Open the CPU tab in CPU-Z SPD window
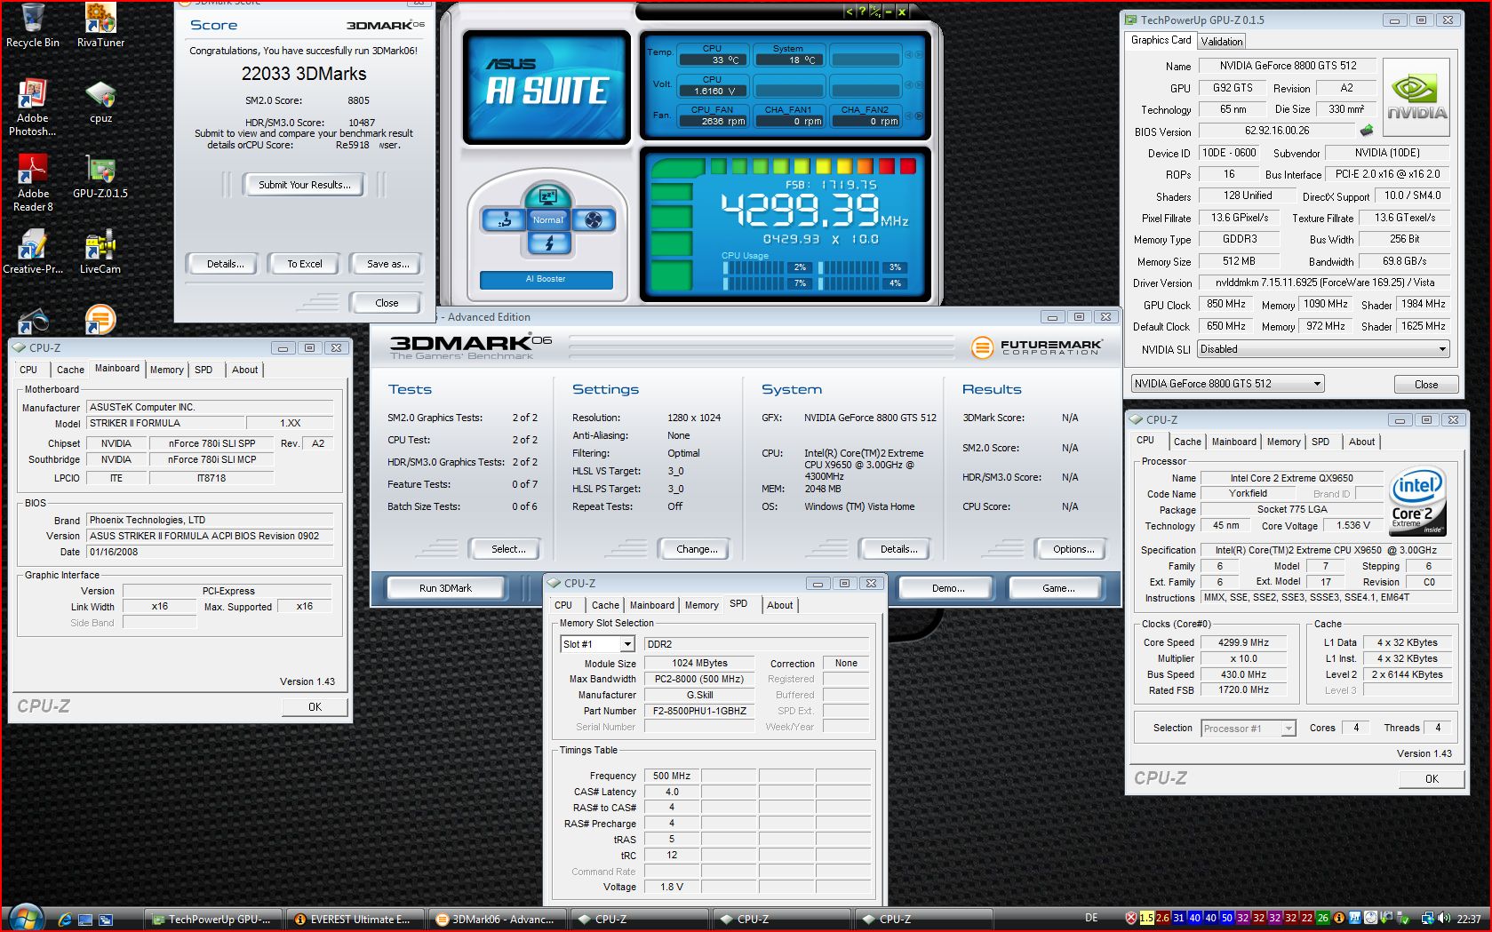This screenshot has width=1492, height=932. pyautogui.click(x=563, y=605)
